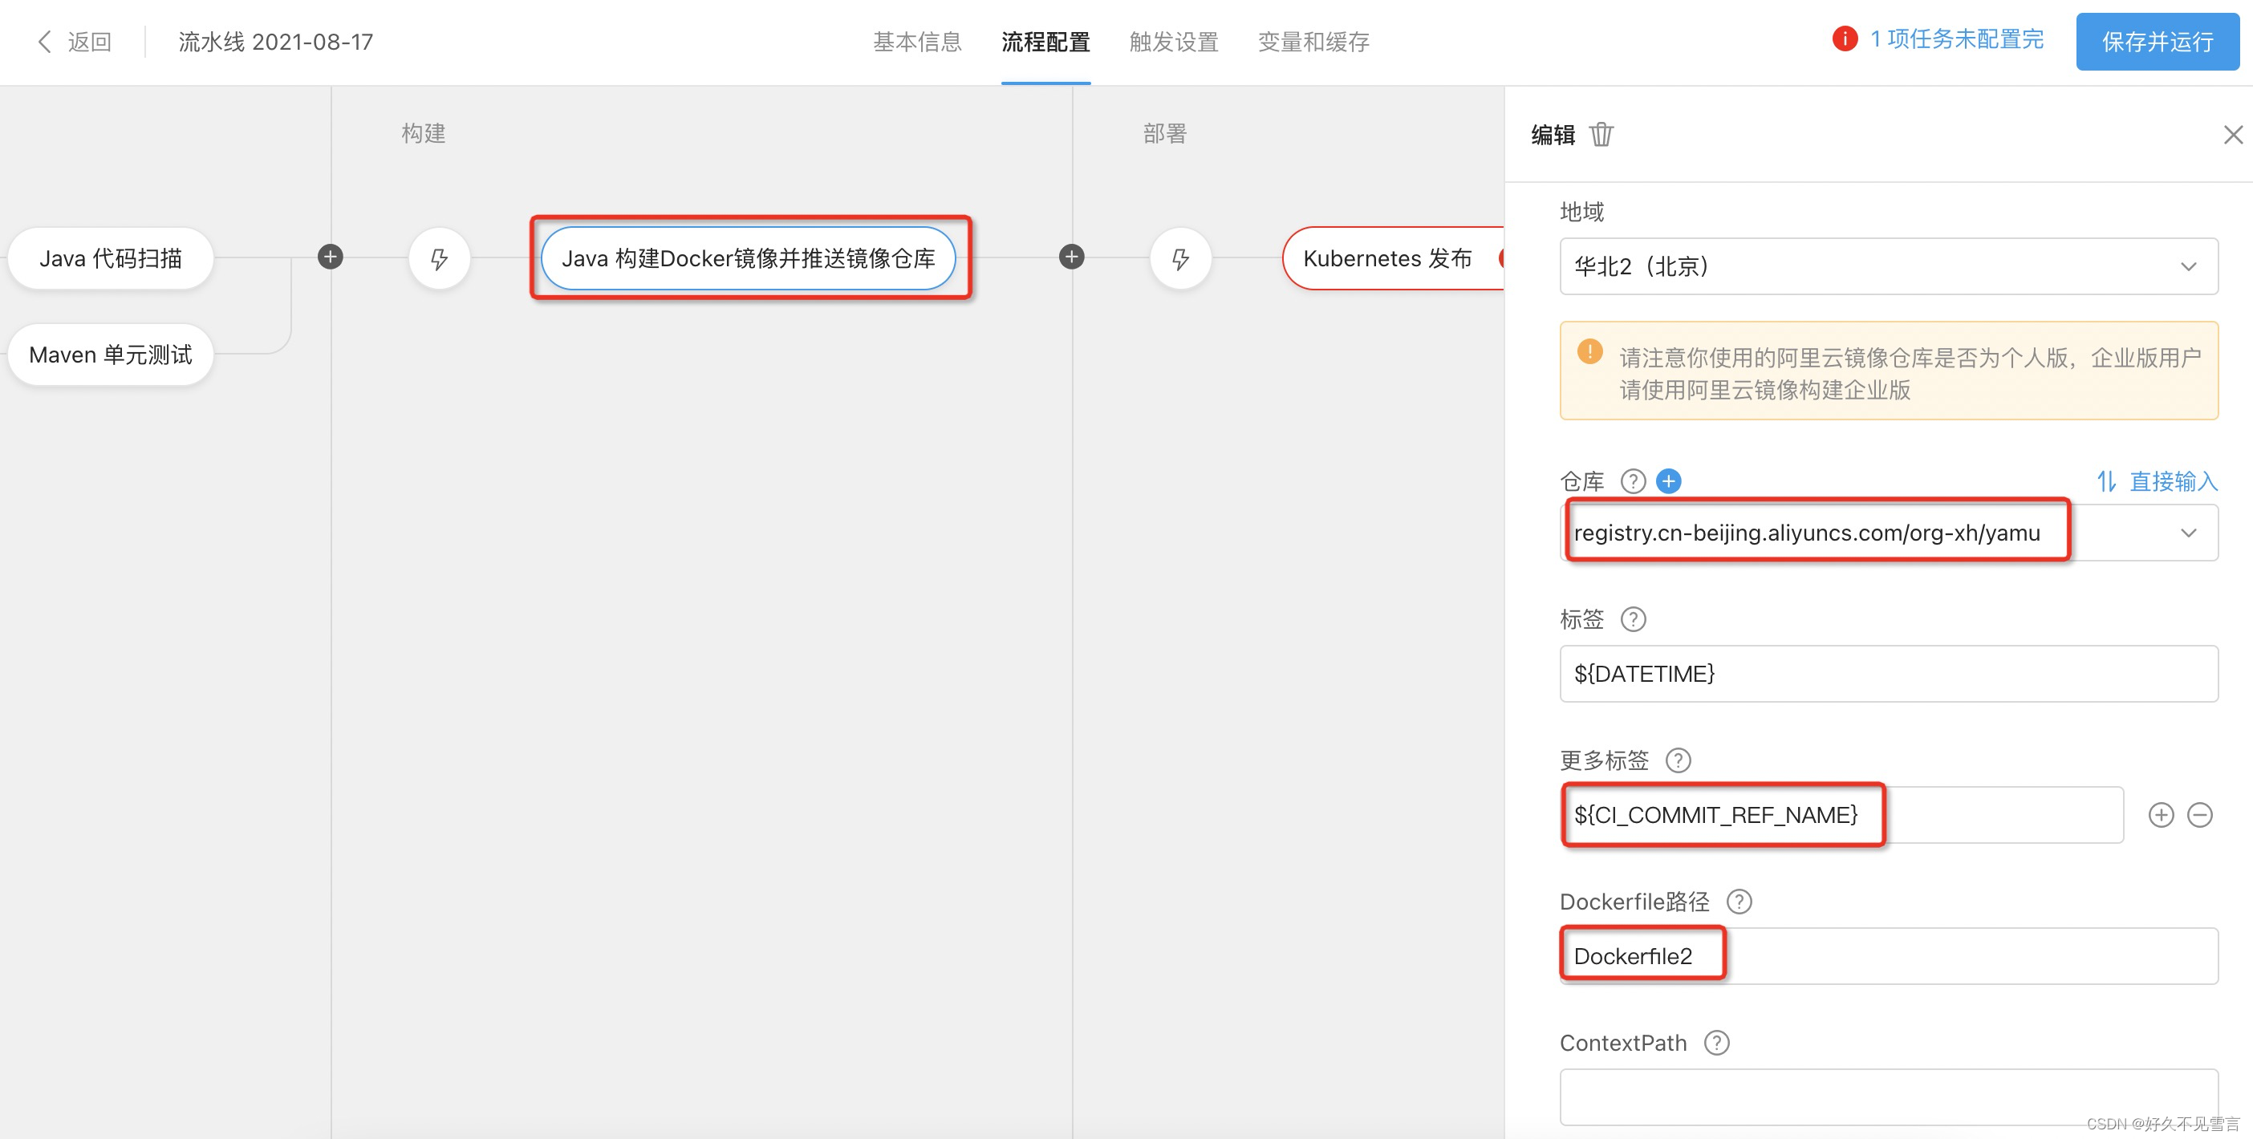Expand the 地域 region dropdown

point(1888,265)
